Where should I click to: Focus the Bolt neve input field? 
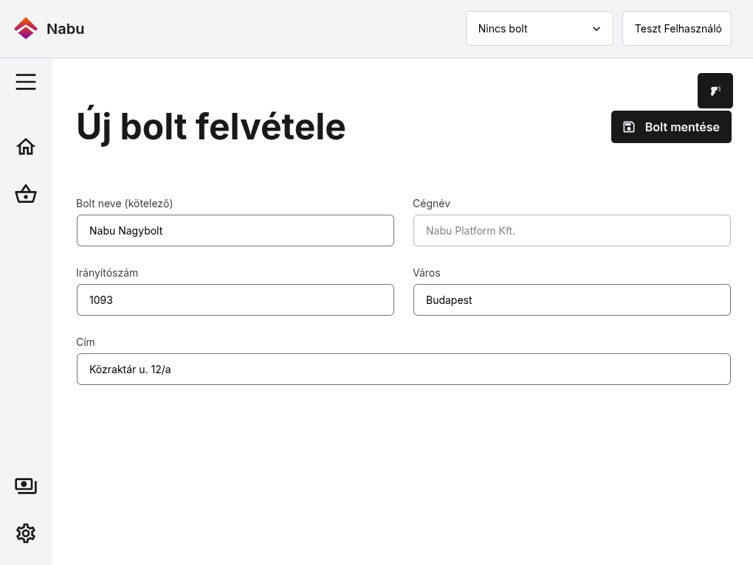[x=235, y=231]
